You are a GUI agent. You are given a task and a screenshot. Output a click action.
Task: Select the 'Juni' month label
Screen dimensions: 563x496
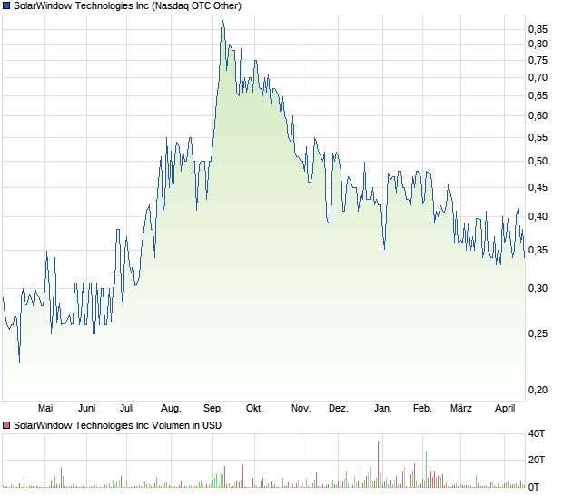pyautogui.click(x=87, y=409)
